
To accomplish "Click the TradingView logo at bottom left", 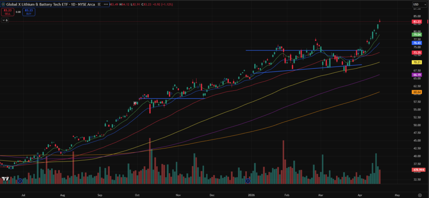I will 5,179.
